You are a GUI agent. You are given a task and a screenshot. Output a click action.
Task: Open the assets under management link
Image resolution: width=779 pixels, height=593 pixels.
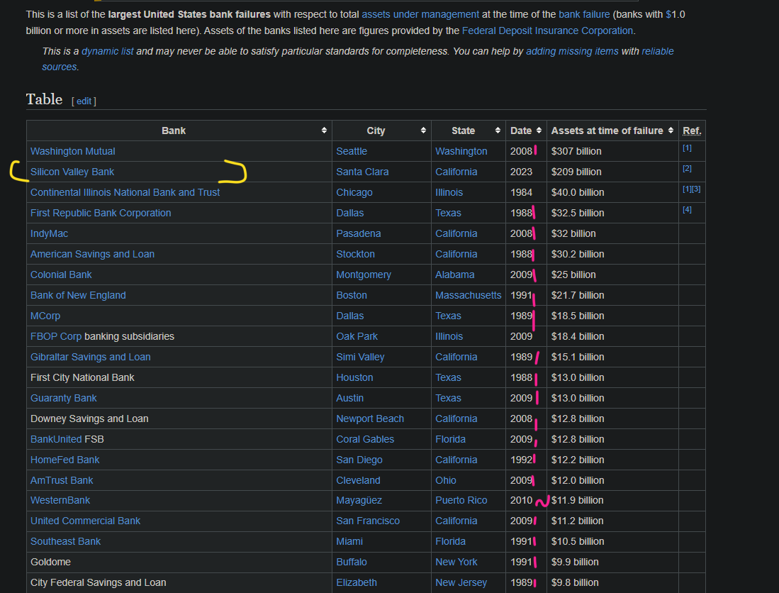(420, 14)
